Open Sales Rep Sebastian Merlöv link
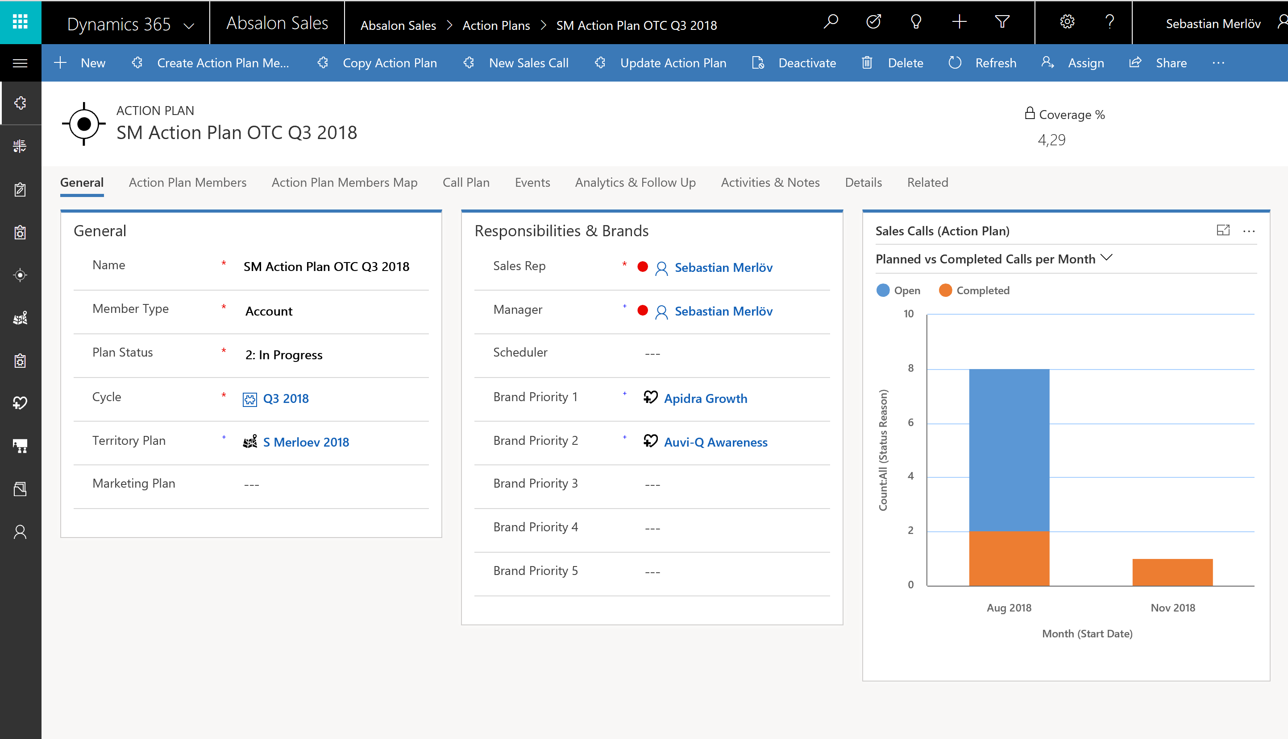 click(723, 268)
